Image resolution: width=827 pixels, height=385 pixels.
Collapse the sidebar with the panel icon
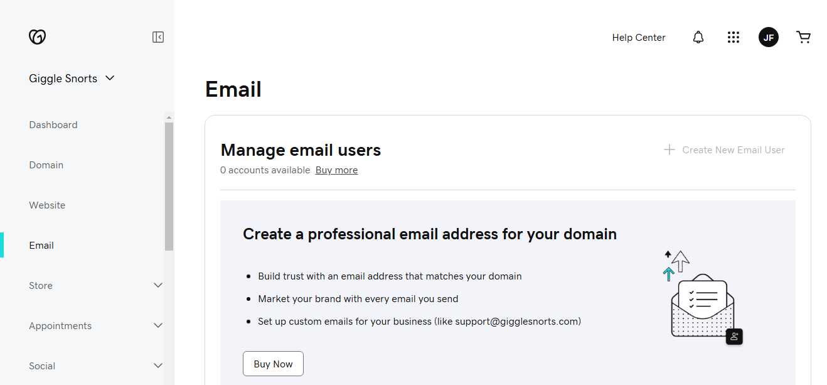(x=158, y=37)
